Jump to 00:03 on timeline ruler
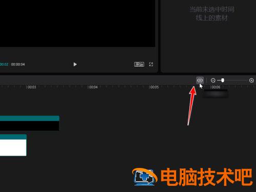The width and height of the screenshot is (256, 192). (x=31, y=87)
